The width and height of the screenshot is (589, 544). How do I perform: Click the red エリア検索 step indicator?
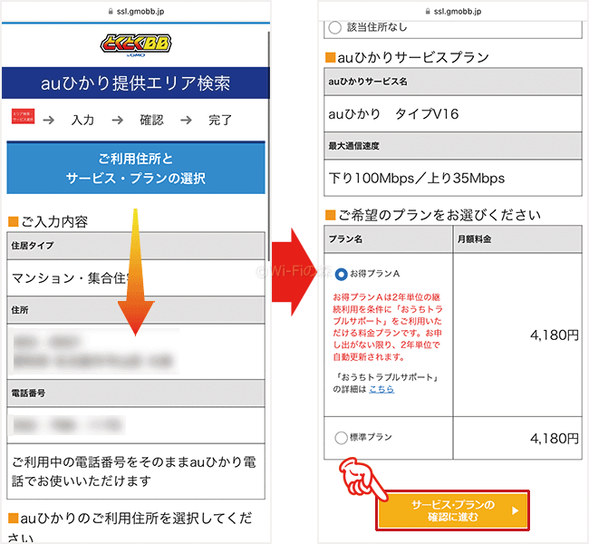point(23,116)
